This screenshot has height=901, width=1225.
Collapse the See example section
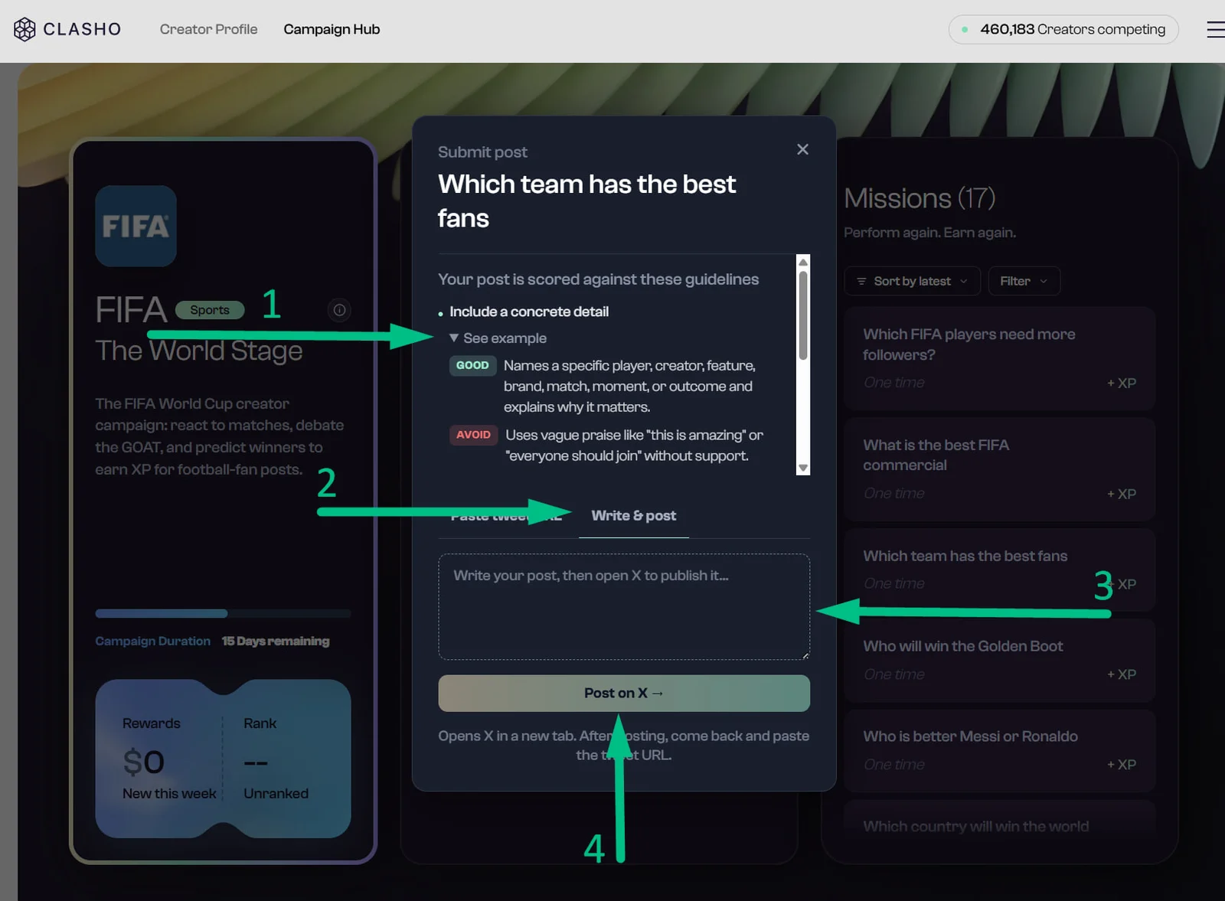click(498, 338)
